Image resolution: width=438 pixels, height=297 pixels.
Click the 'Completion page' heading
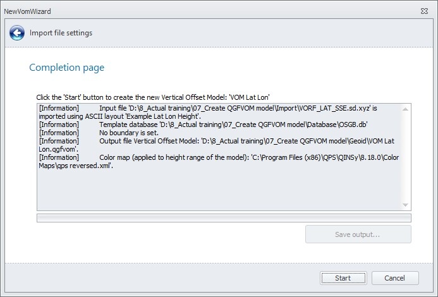tap(67, 68)
